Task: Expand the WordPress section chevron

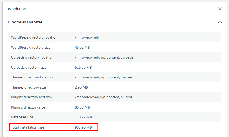Action: coord(220,9)
